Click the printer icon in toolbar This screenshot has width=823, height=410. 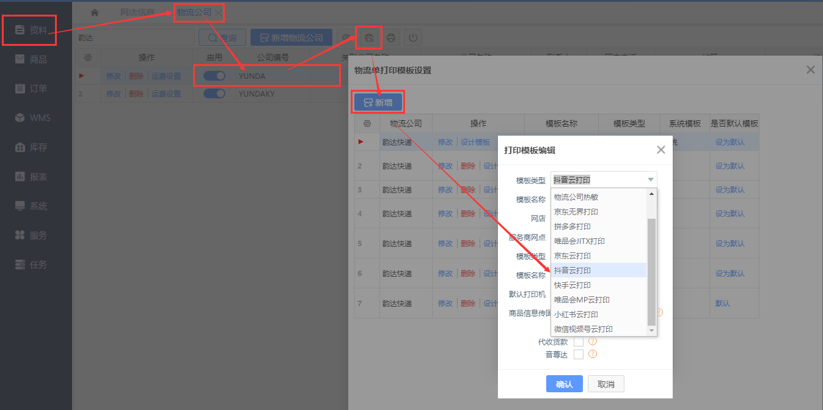pyautogui.click(x=391, y=37)
